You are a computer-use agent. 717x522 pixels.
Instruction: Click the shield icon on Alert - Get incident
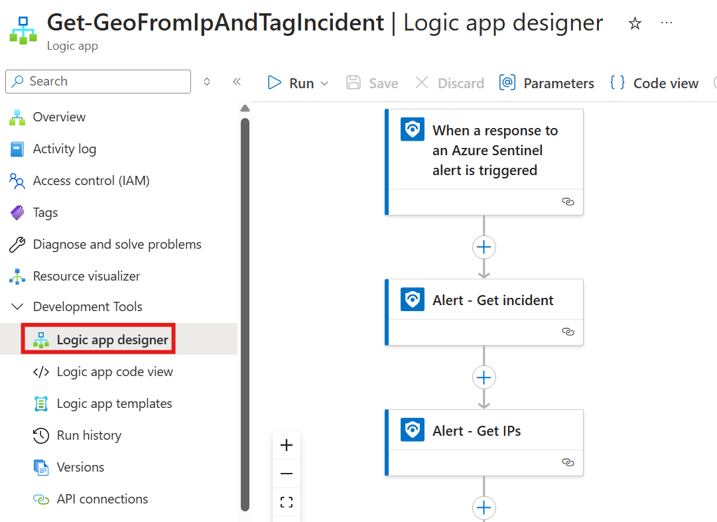pos(413,299)
